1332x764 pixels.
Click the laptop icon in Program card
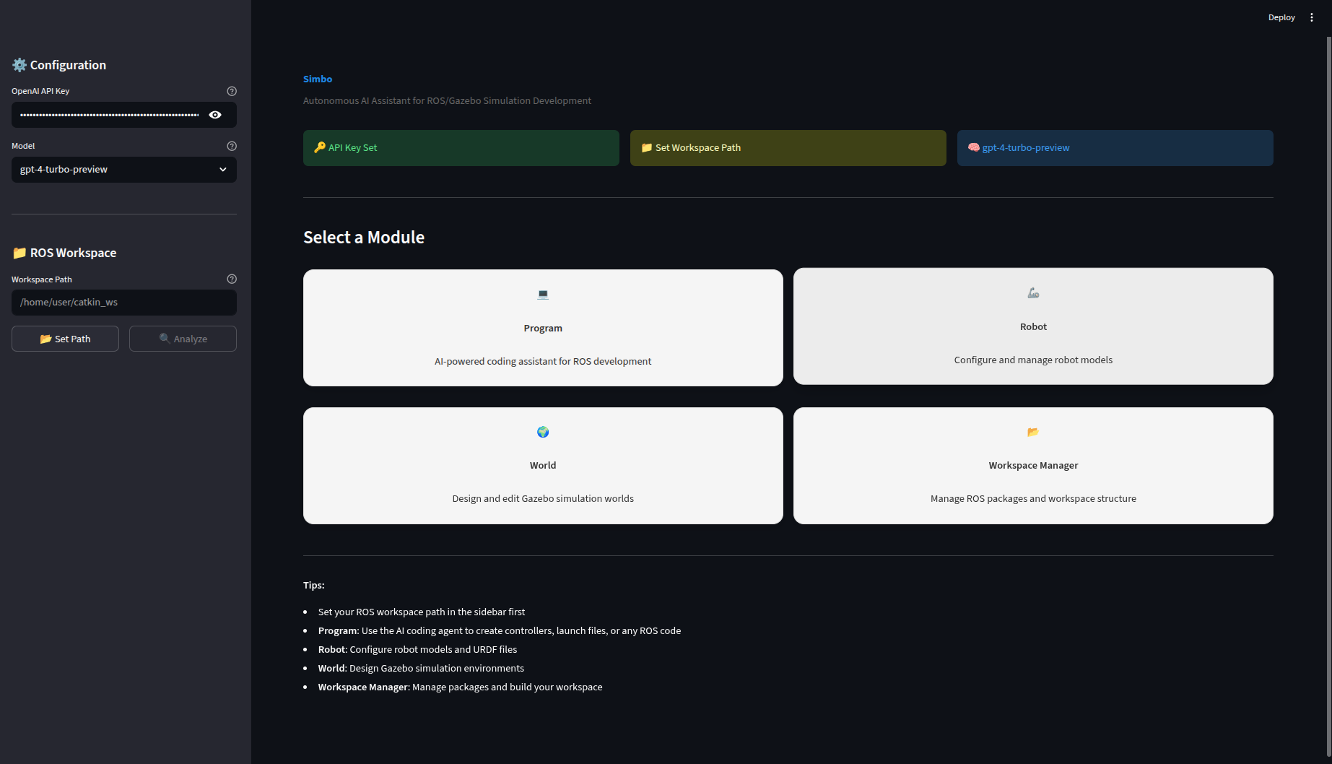543,294
